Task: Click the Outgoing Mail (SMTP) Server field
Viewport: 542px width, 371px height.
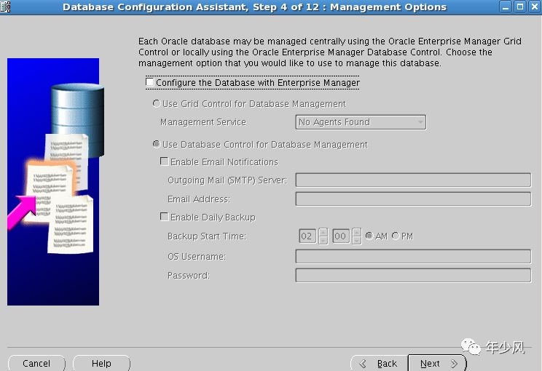Action: pos(413,180)
